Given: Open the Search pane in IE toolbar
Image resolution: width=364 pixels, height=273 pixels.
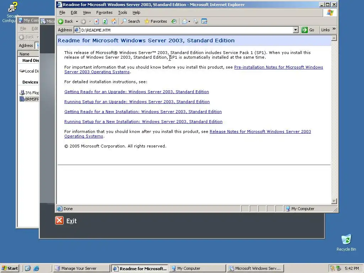Looking at the screenshot, I should coord(131,21).
